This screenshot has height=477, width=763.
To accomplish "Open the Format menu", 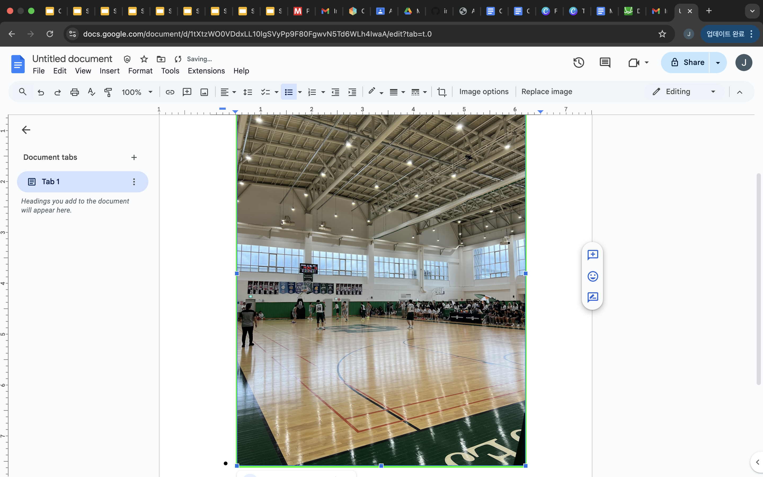I will point(140,71).
